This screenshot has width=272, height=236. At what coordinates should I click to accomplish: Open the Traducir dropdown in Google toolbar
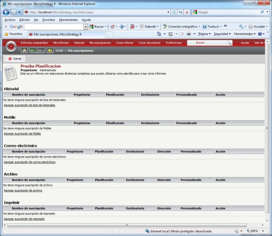tap(213, 27)
